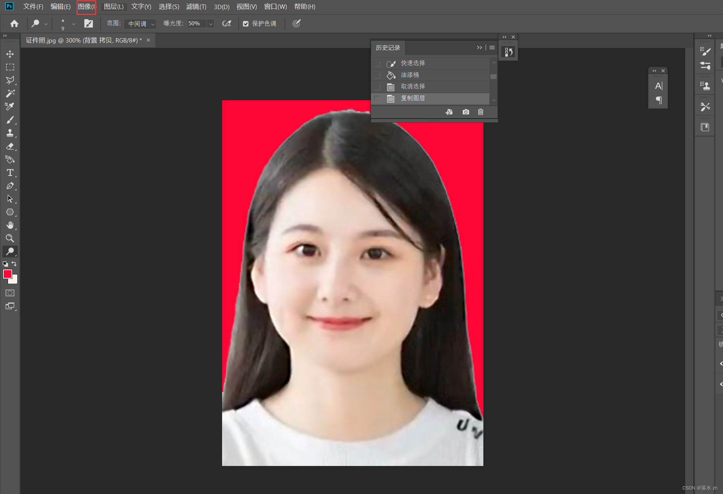The width and height of the screenshot is (723, 494).
Task: Select the Move tool
Action: pyautogui.click(x=10, y=54)
